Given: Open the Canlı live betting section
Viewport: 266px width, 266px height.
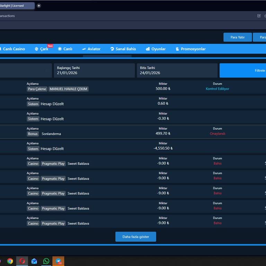Looking at the screenshot, I should [x=65, y=49].
